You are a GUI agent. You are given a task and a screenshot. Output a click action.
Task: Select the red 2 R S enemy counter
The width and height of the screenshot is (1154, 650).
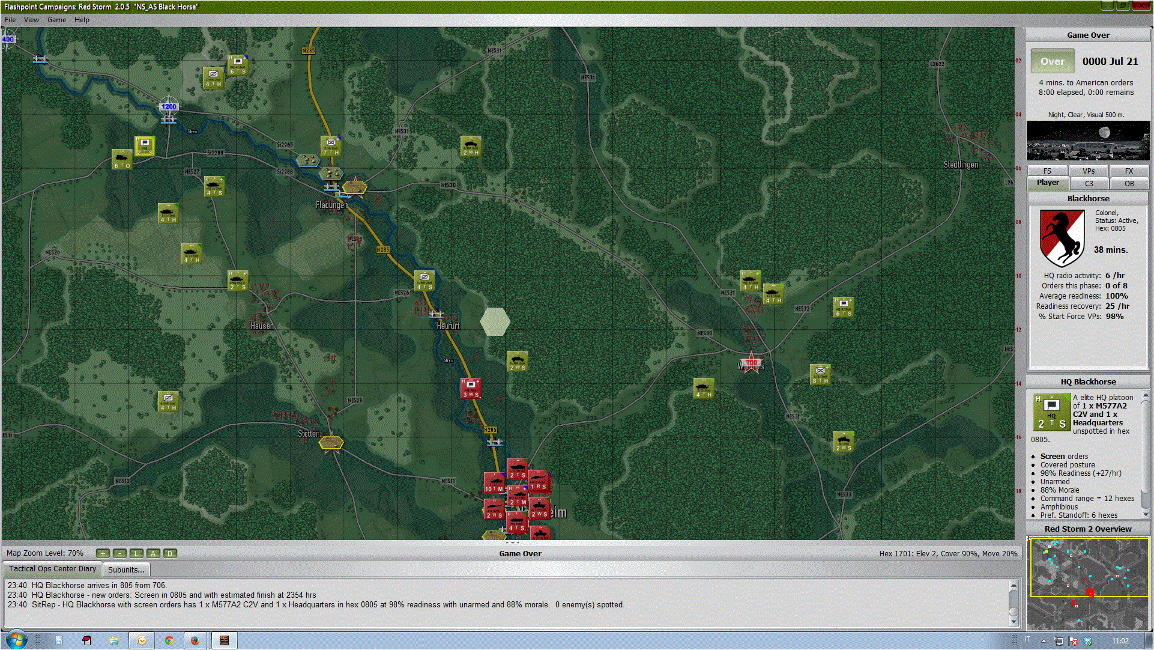[x=494, y=509]
